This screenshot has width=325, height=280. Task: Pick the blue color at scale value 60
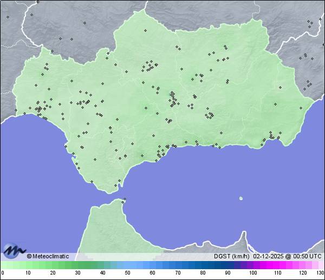tap(153, 265)
